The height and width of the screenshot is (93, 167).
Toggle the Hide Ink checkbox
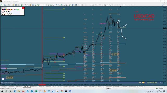tap(2, 8)
